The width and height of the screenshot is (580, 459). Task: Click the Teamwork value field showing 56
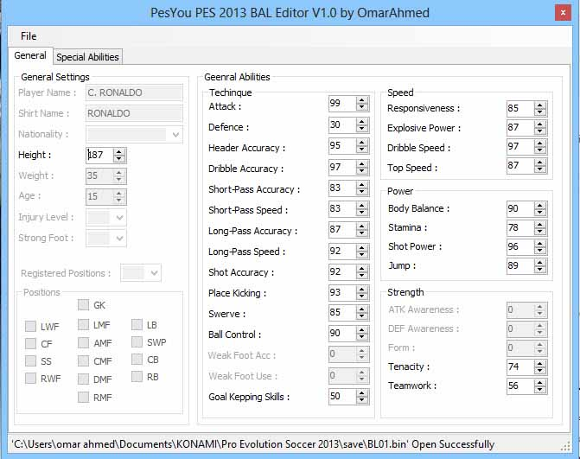click(x=520, y=386)
